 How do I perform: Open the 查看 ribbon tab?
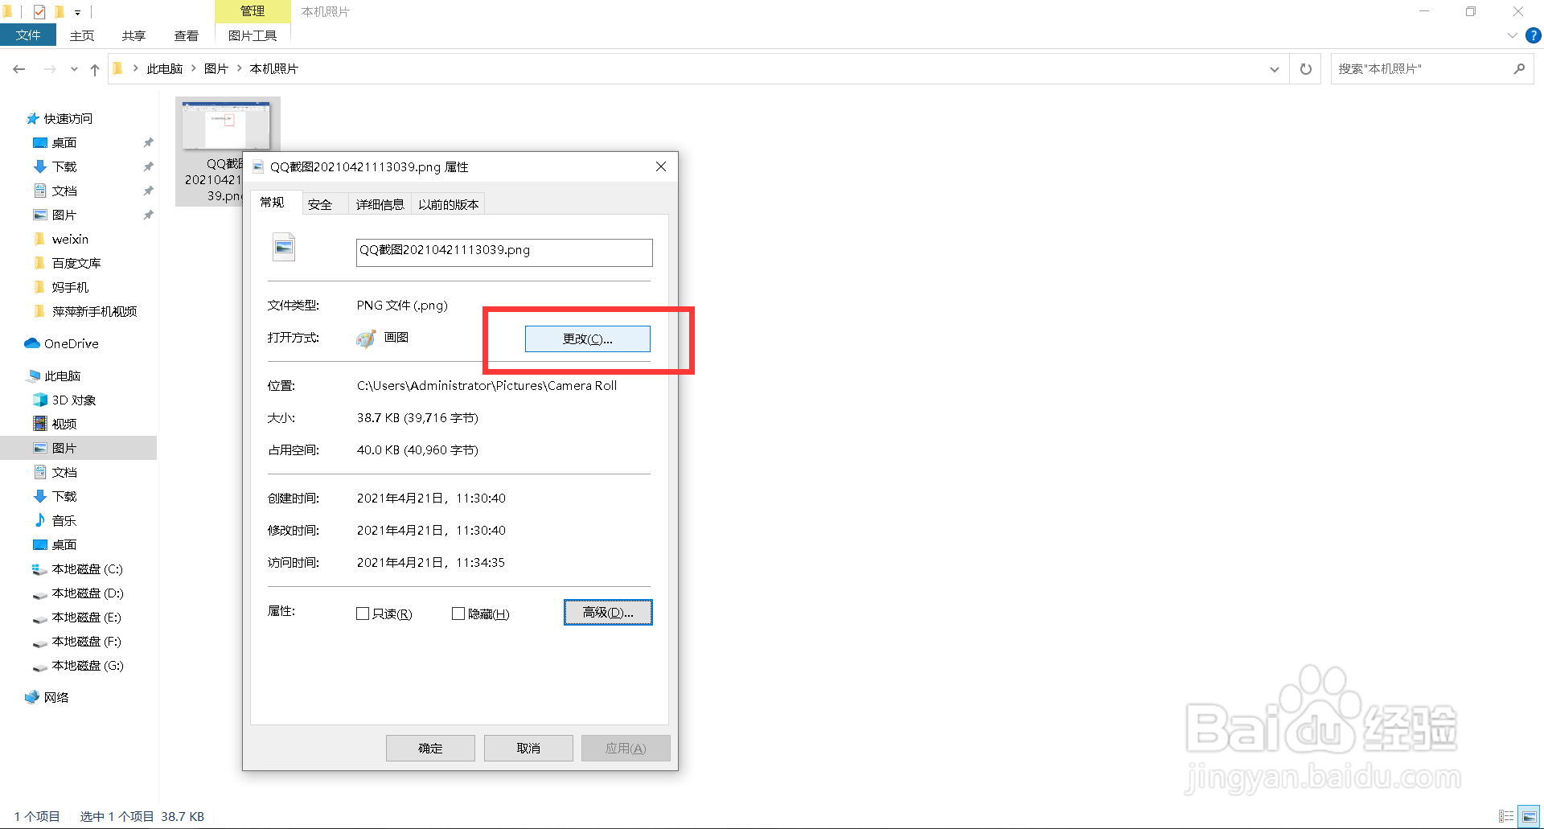pos(186,35)
